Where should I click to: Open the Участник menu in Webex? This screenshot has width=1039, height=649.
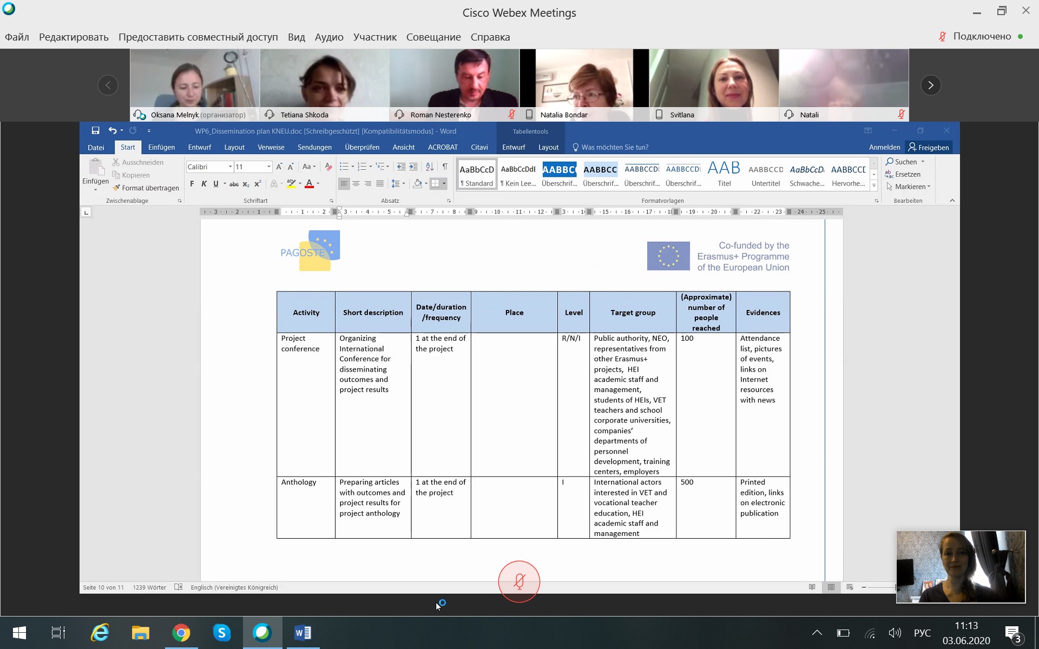[x=374, y=37]
